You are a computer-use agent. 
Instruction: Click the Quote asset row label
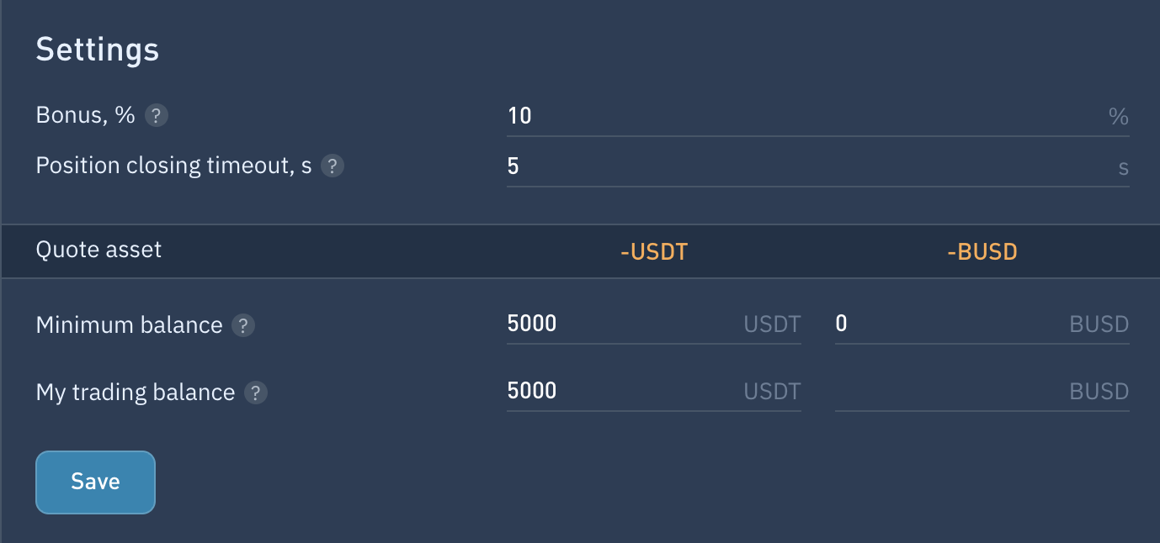pyautogui.click(x=98, y=250)
